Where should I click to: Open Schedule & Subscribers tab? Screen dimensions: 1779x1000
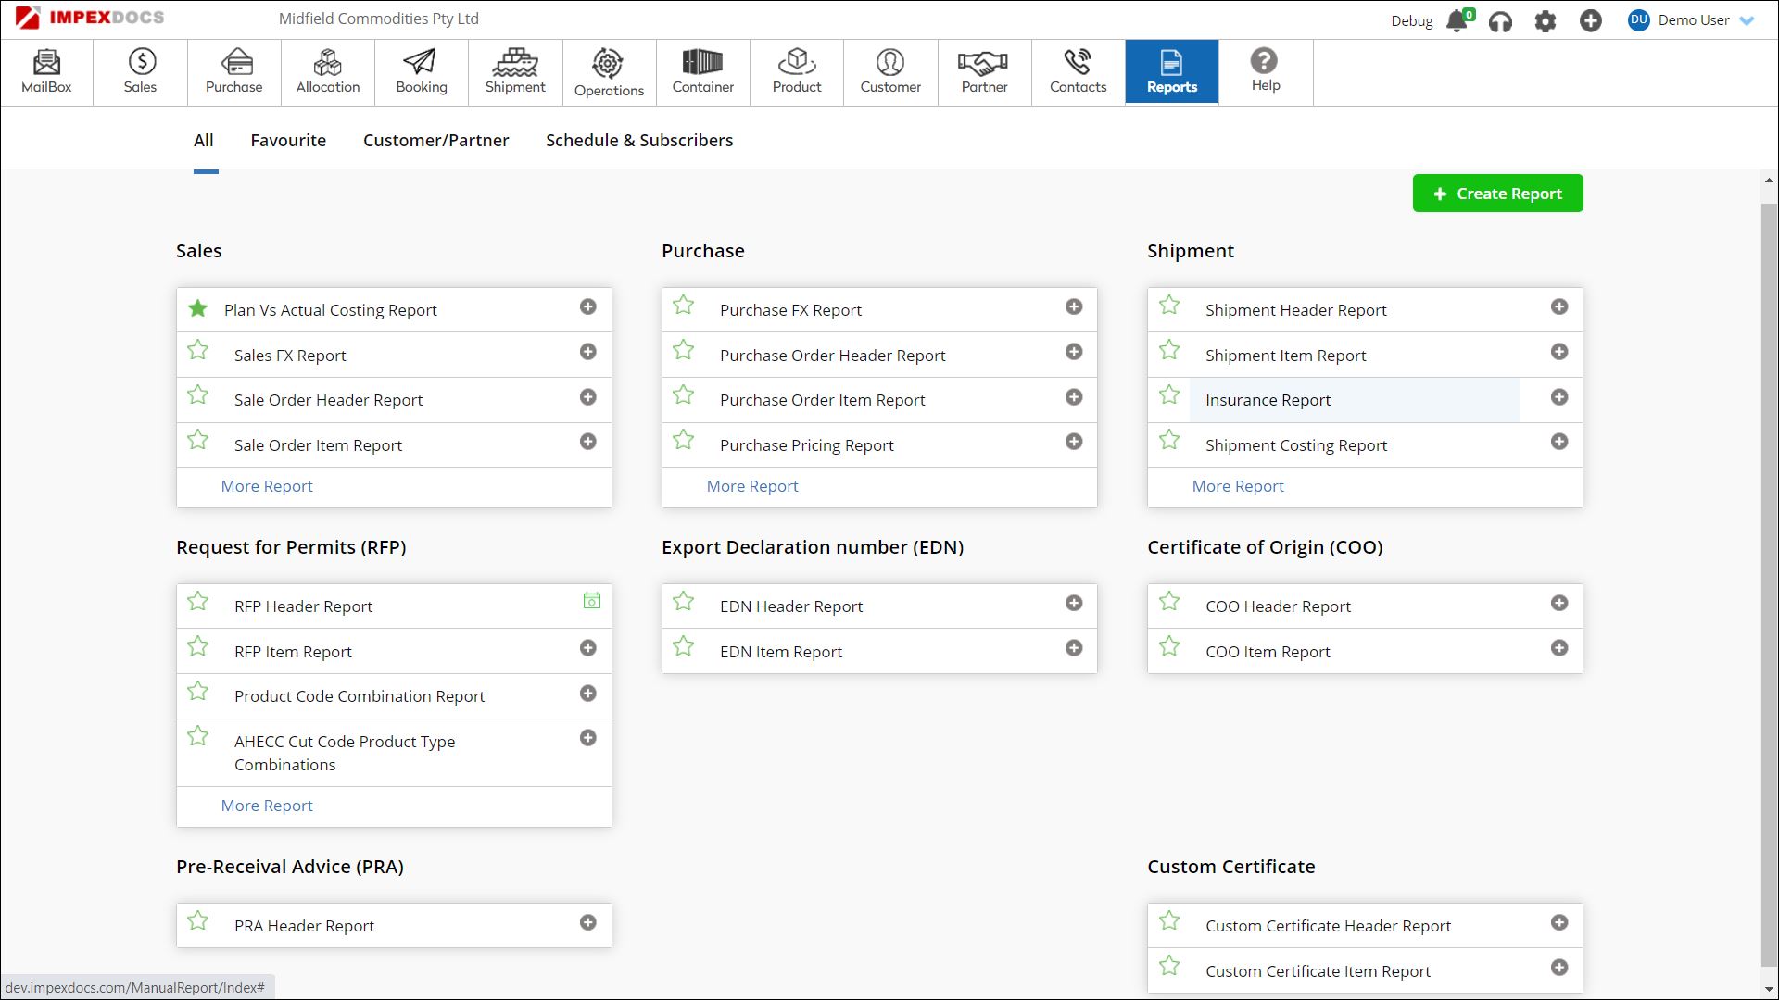pyautogui.click(x=639, y=141)
